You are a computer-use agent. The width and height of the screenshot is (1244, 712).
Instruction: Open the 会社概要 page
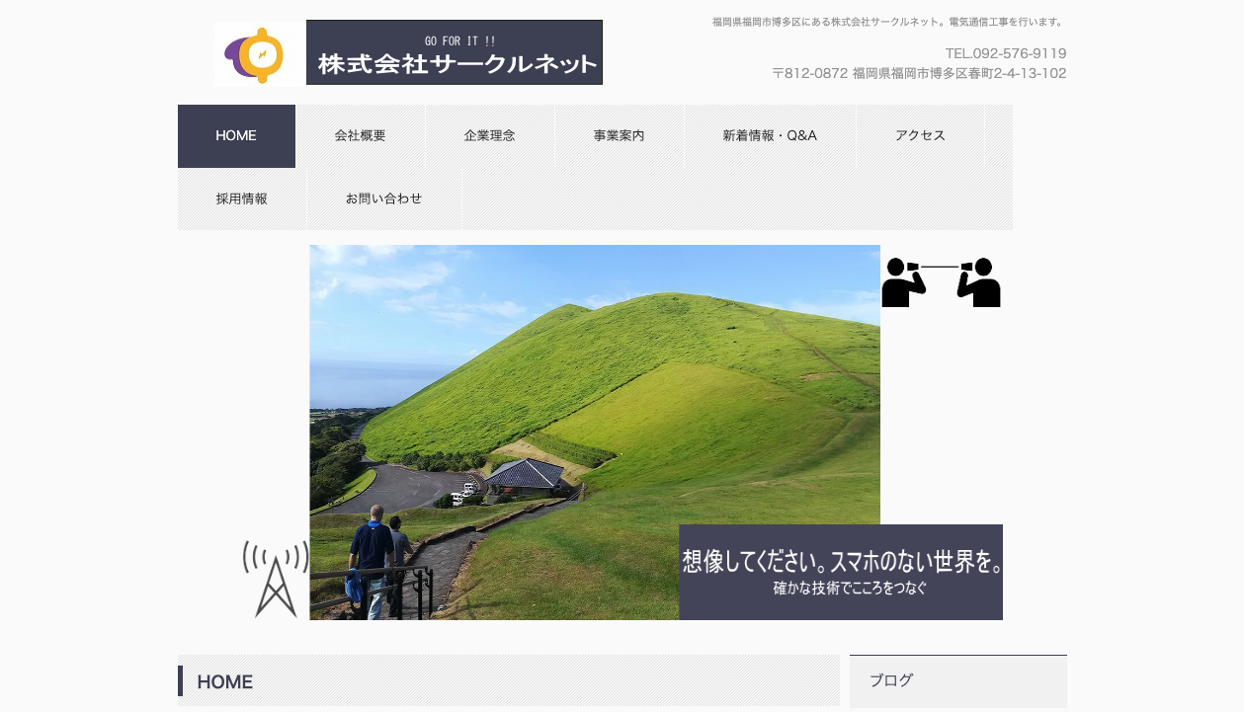(x=361, y=136)
